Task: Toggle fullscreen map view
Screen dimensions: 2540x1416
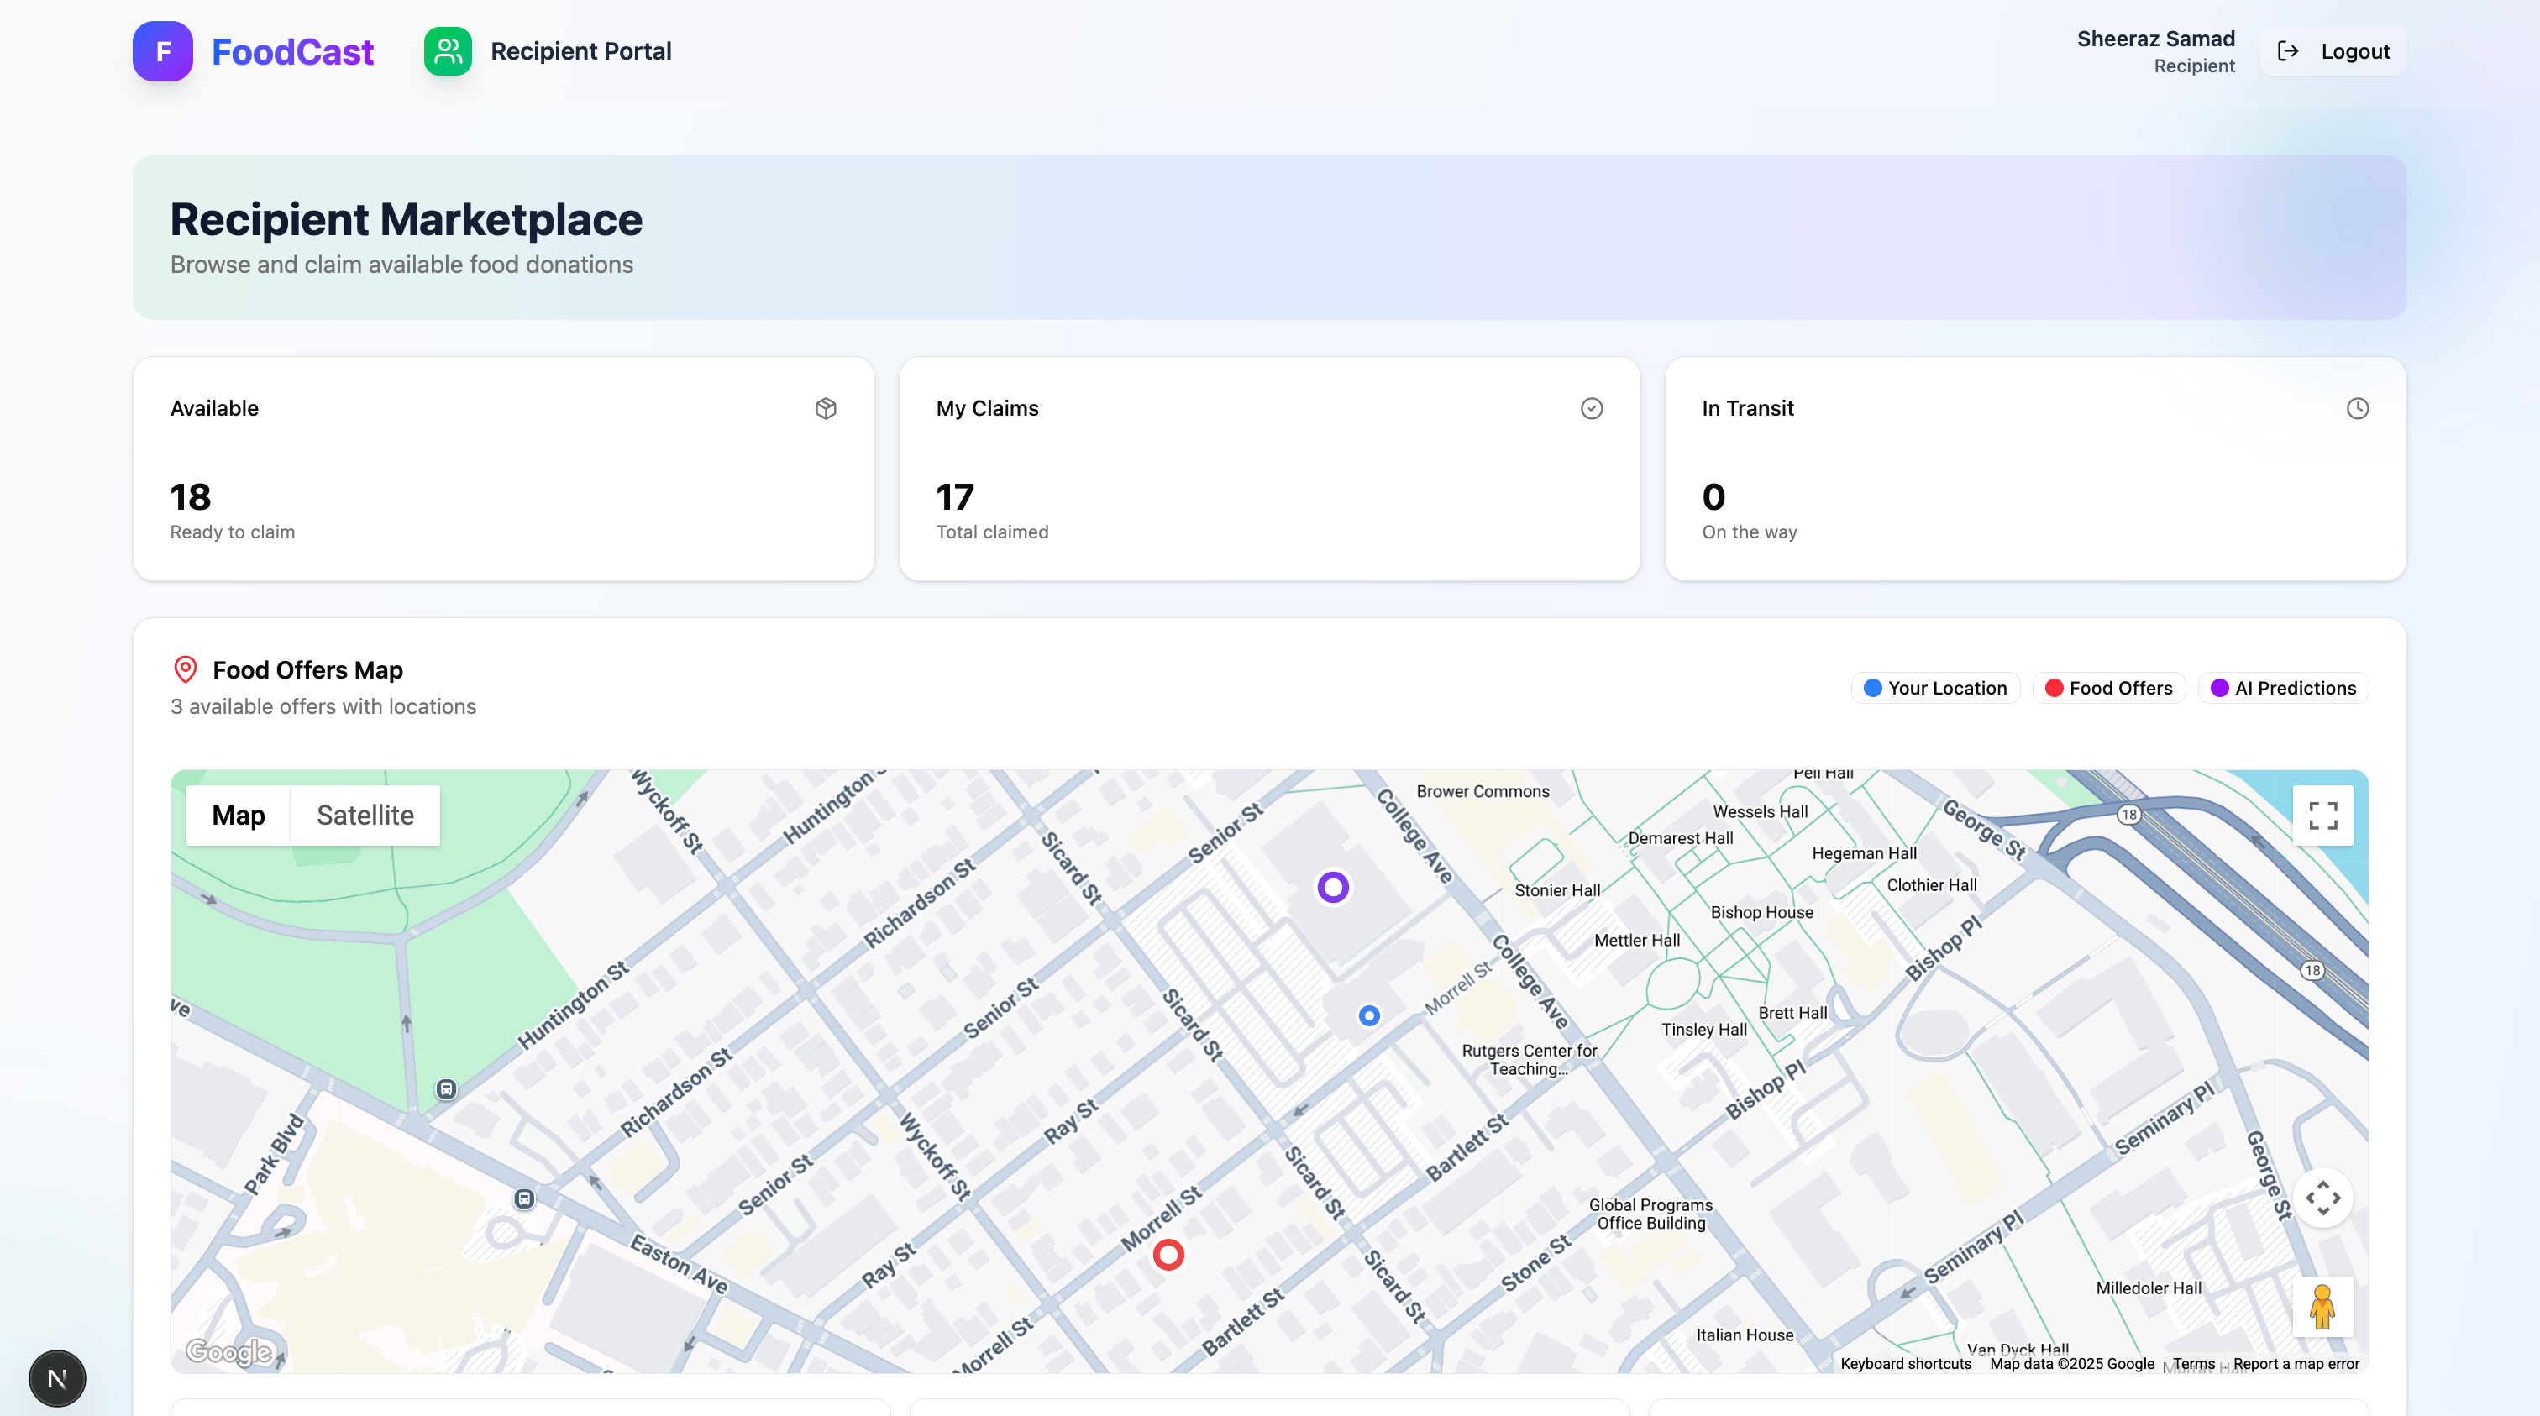Action: coord(2322,816)
